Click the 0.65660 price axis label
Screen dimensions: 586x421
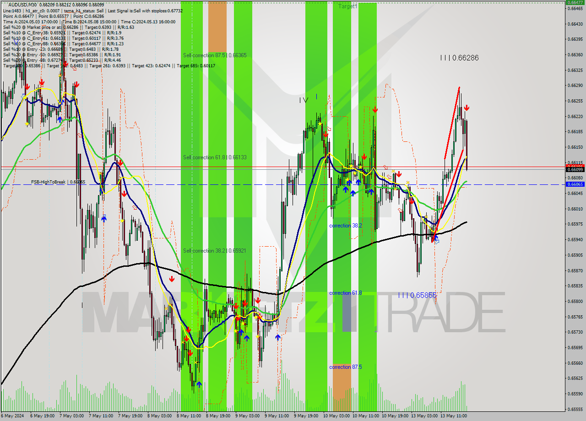tap(575, 363)
